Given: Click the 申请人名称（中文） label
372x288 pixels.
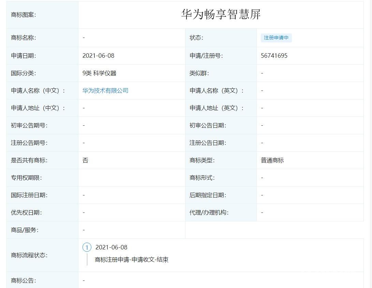Looking at the screenshot, I should (38, 91).
